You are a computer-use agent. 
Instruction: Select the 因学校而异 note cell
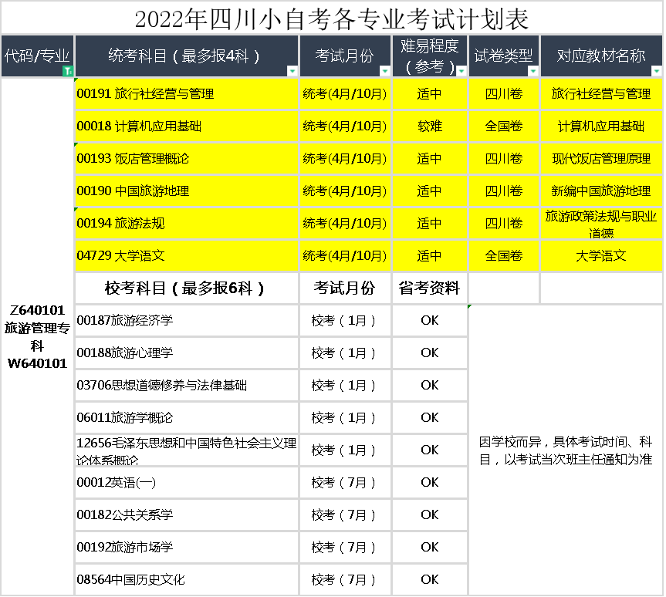coord(565,450)
